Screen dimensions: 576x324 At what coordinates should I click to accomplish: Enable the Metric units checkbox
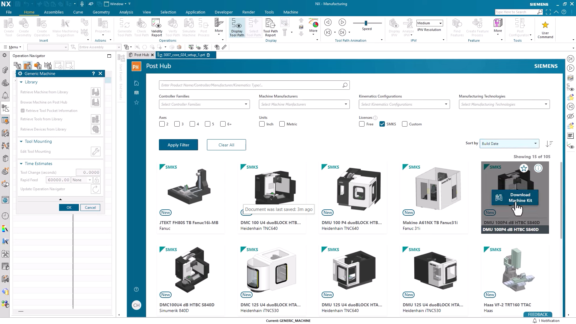tap(282, 124)
